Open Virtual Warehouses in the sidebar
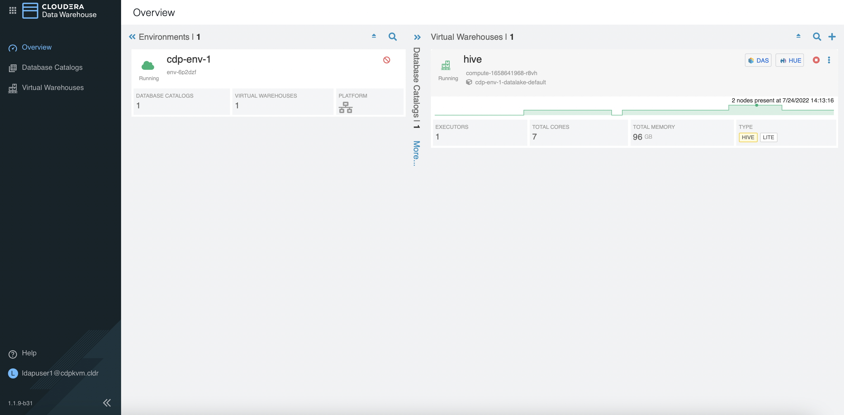 [53, 88]
